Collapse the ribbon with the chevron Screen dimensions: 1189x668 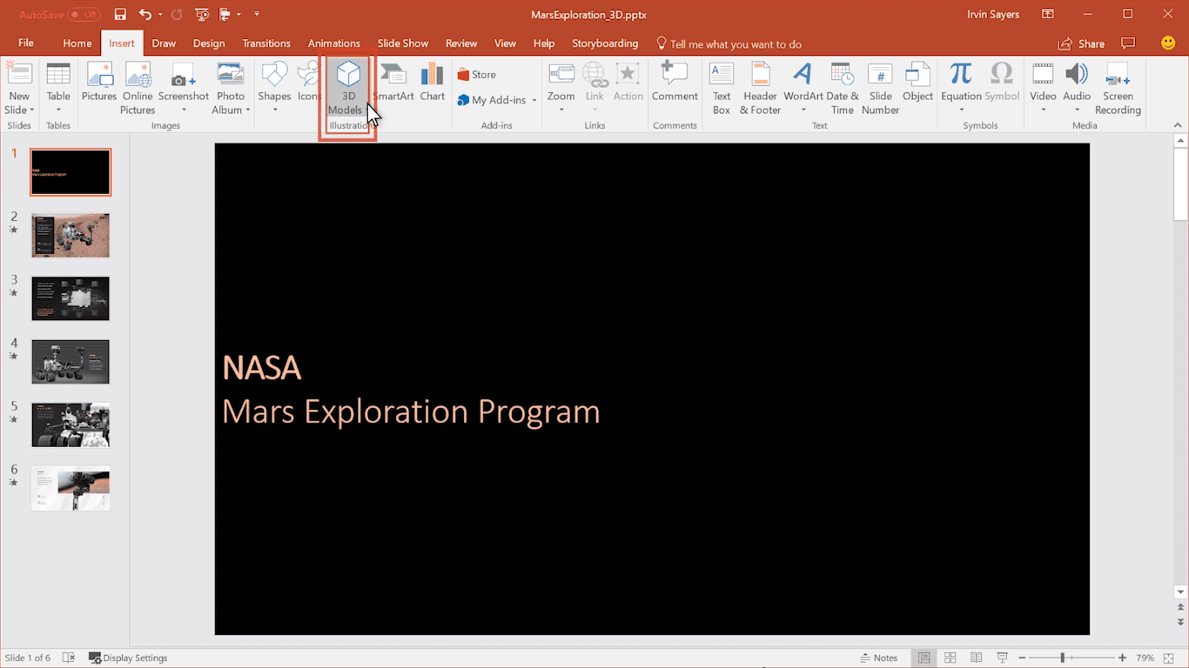point(1178,126)
